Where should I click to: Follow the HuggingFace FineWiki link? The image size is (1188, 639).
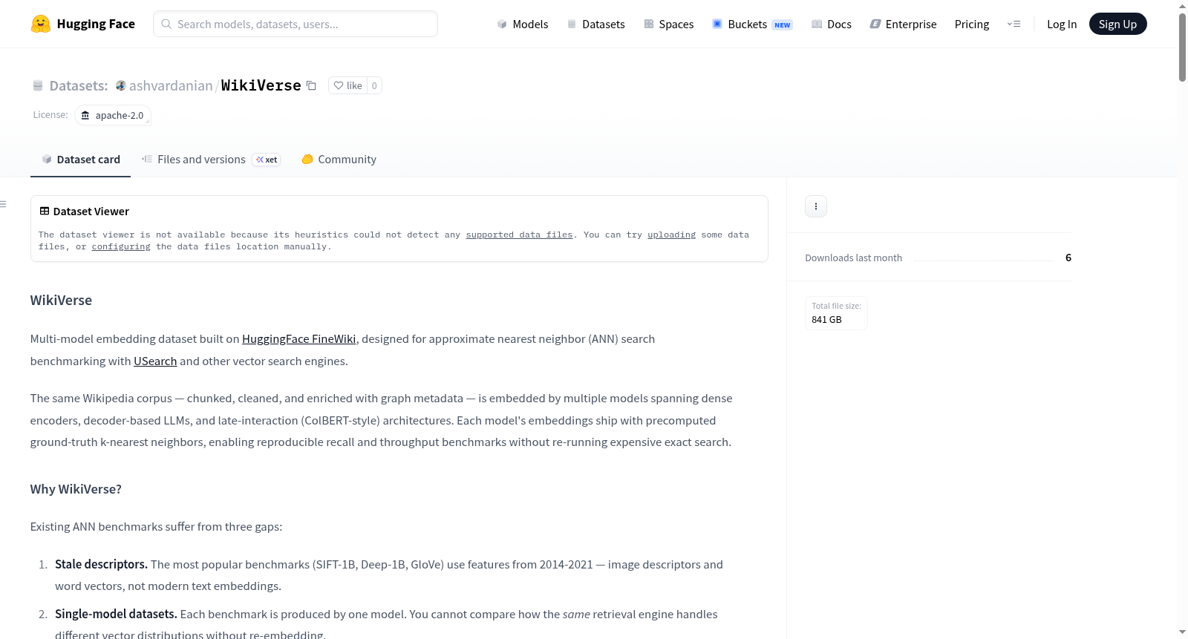(299, 338)
